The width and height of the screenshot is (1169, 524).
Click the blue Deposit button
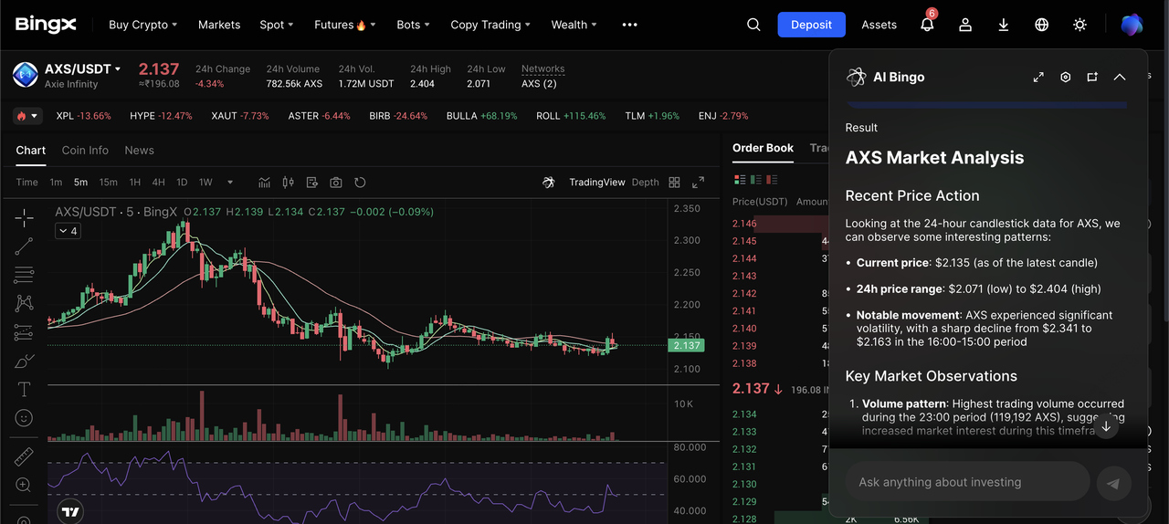pyautogui.click(x=811, y=25)
